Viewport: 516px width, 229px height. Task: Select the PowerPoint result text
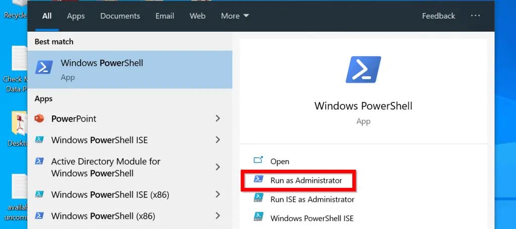[74, 119]
